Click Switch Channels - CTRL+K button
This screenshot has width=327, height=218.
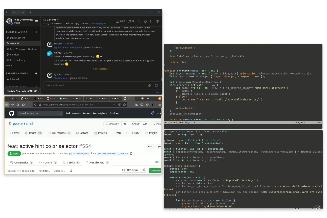[x=22, y=91]
